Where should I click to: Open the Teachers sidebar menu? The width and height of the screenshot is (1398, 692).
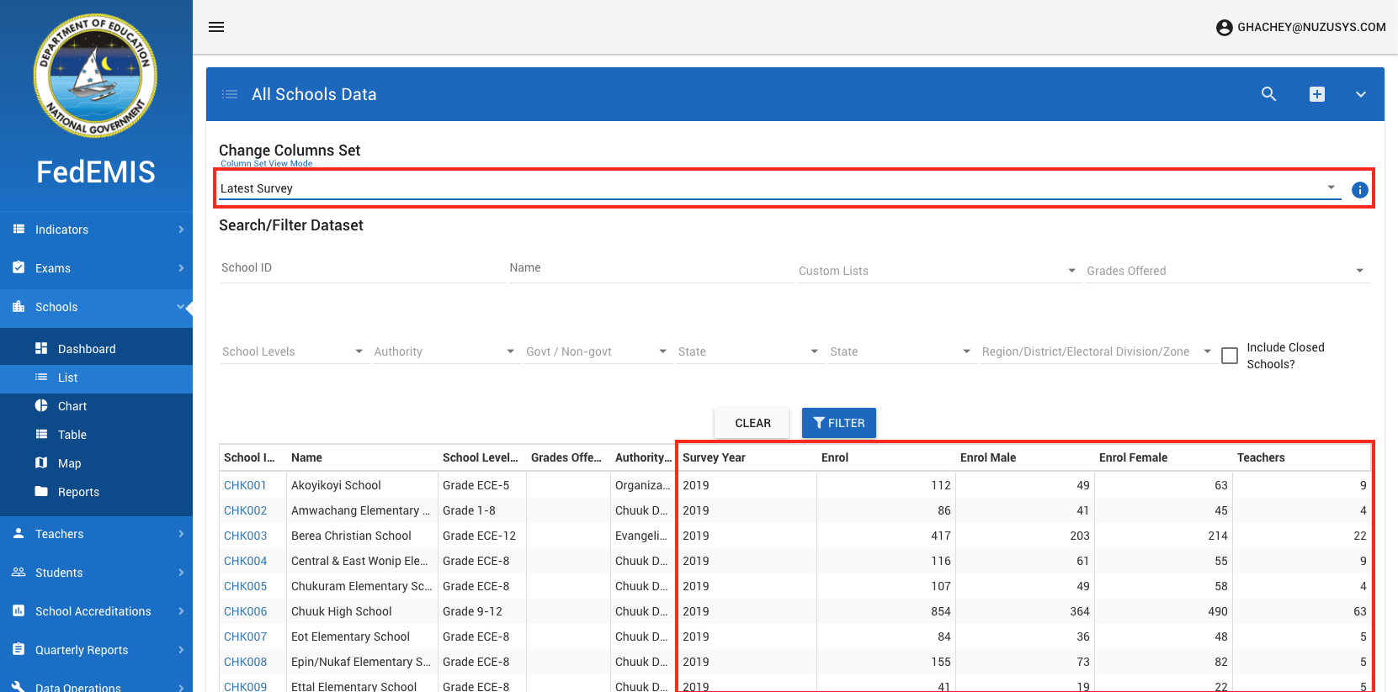tap(96, 534)
